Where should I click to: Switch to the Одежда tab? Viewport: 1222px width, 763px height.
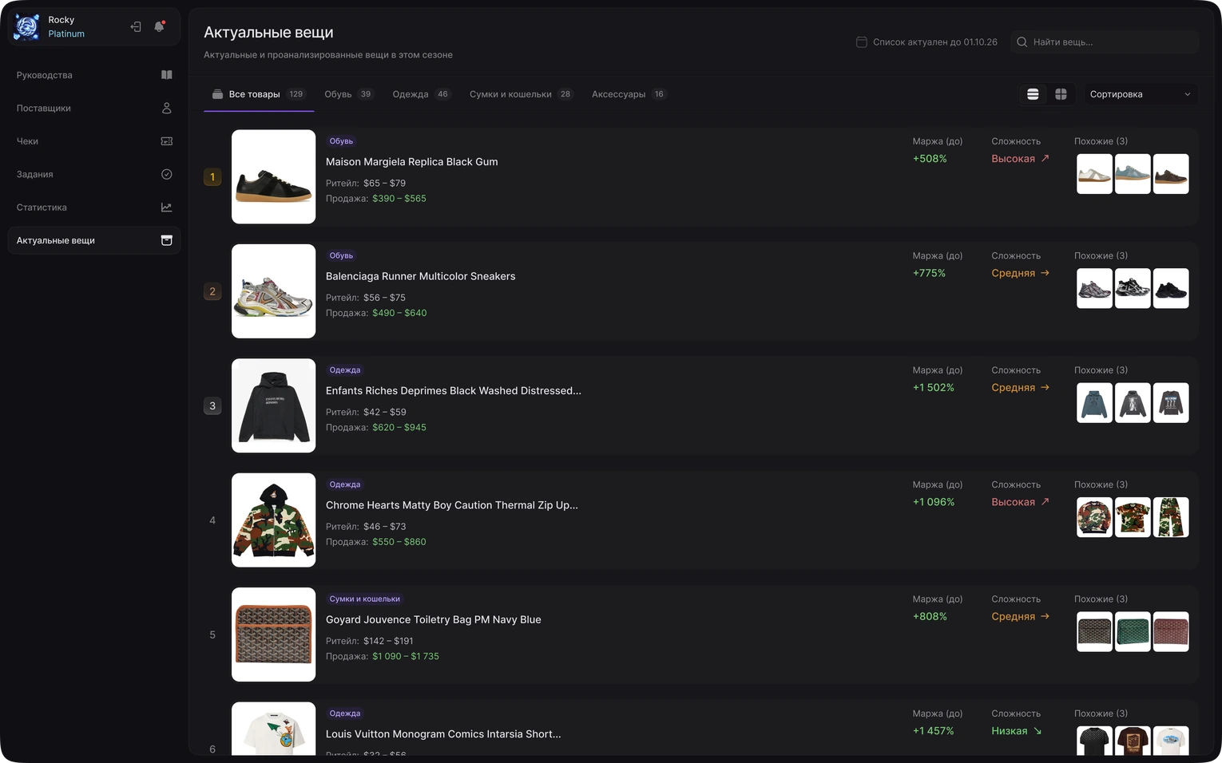click(x=422, y=94)
